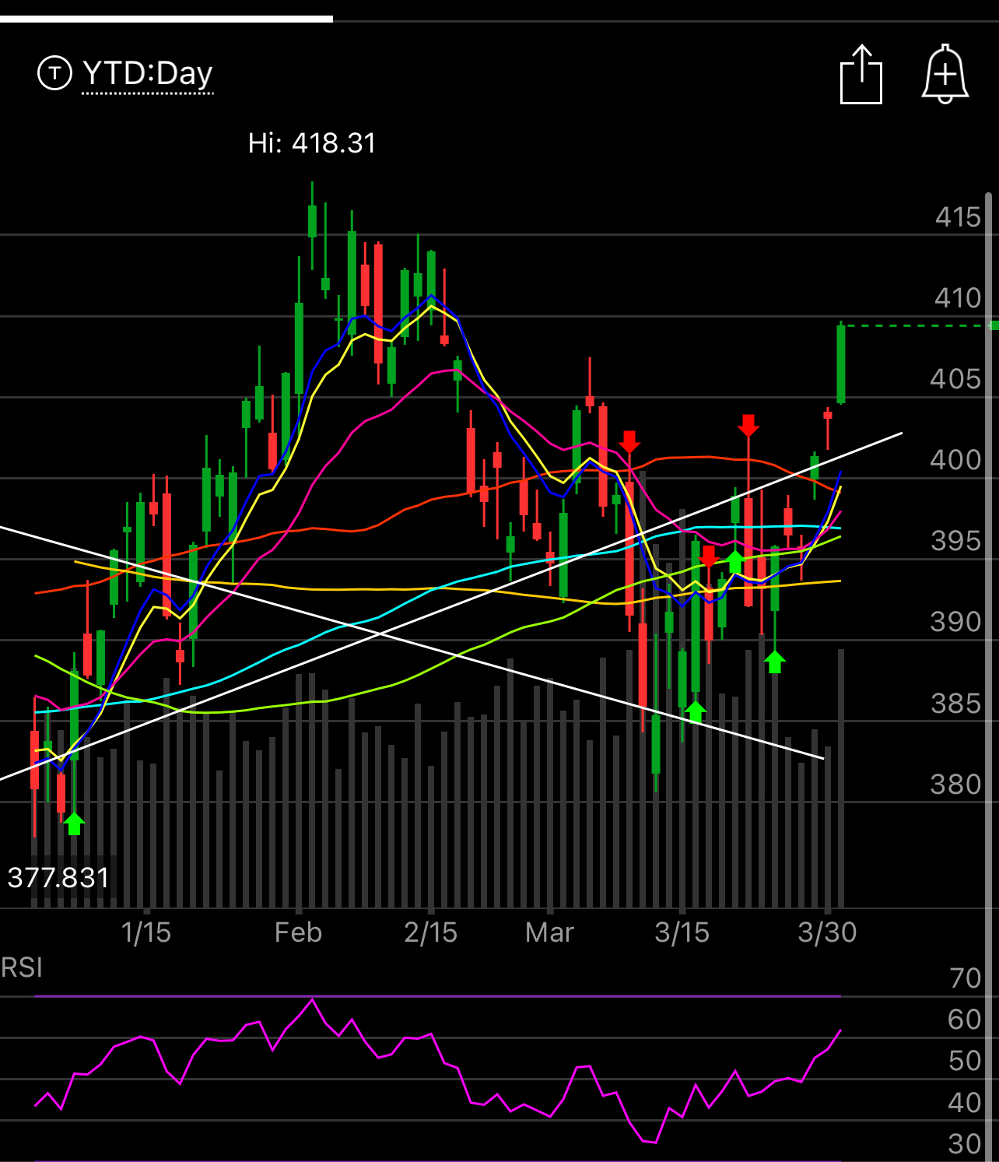Viewport: 999px width, 1162px height.
Task: Tap the RSI 50 level label
Action: tap(965, 1061)
